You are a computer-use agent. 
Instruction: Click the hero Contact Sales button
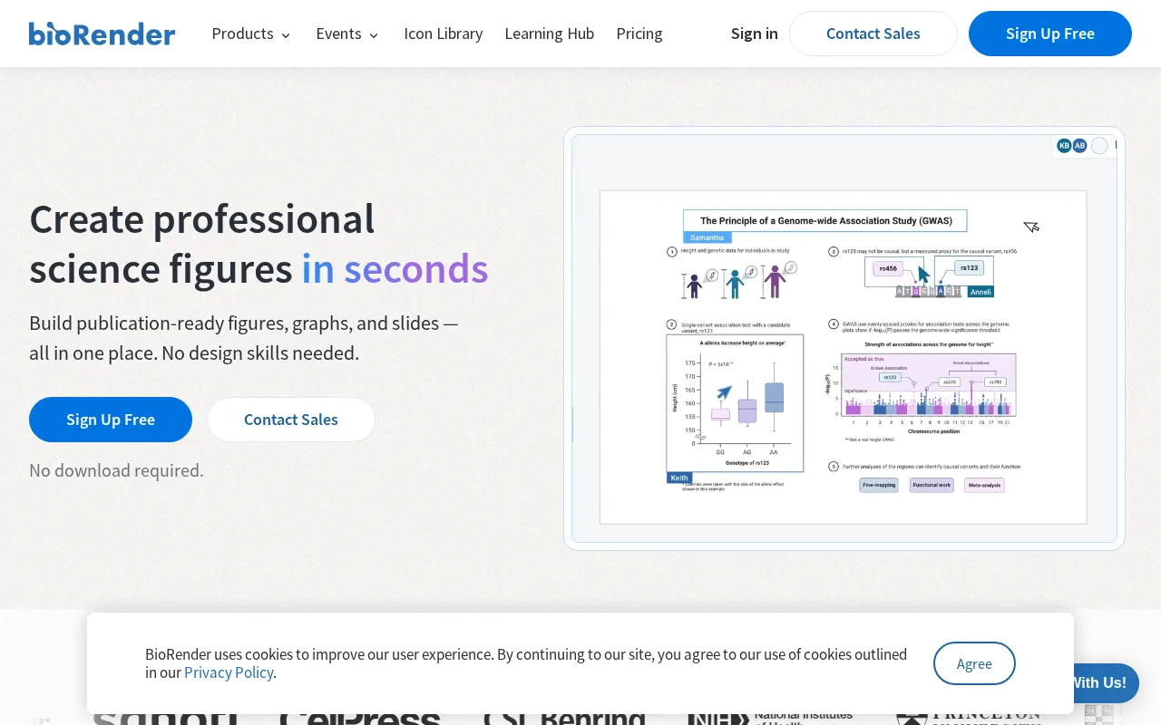[x=291, y=420]
